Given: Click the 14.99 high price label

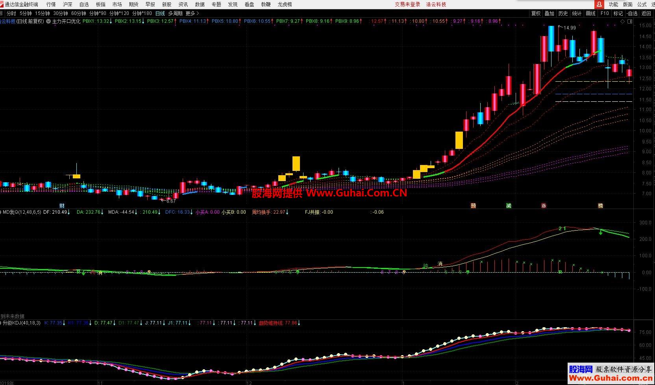Looking at the screenshot, I should (570, 28).
